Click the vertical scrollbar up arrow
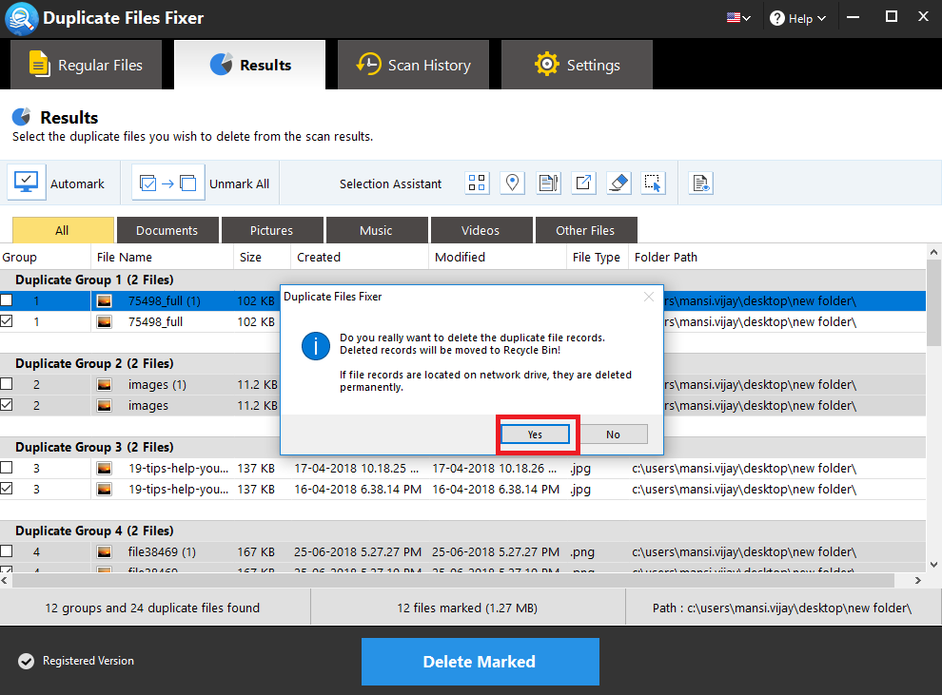Image resolution: width=942 pixels, height=695 pixels. 933,252
